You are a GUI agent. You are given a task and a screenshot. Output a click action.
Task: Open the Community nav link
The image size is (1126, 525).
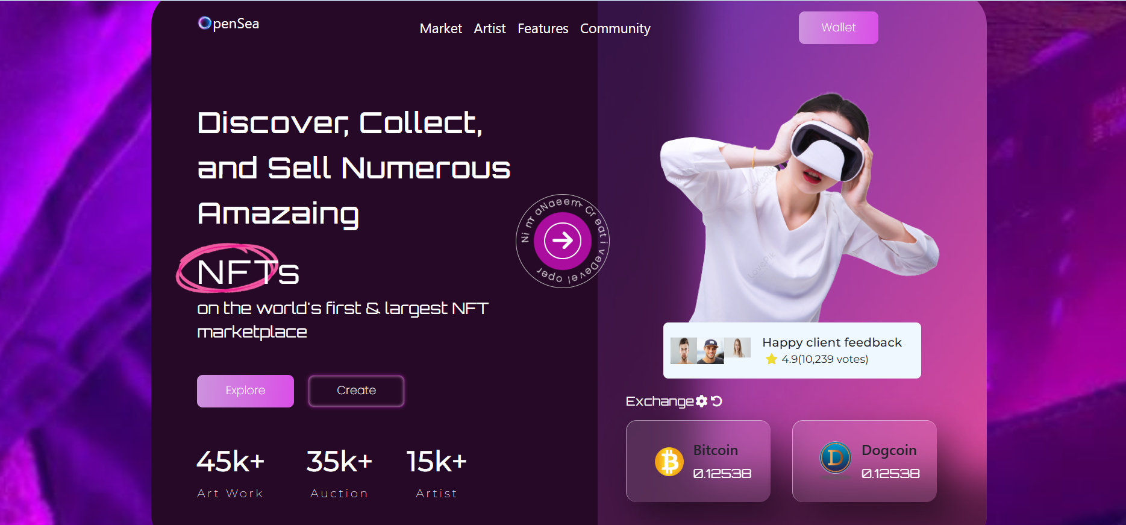(x=615, y=28)
